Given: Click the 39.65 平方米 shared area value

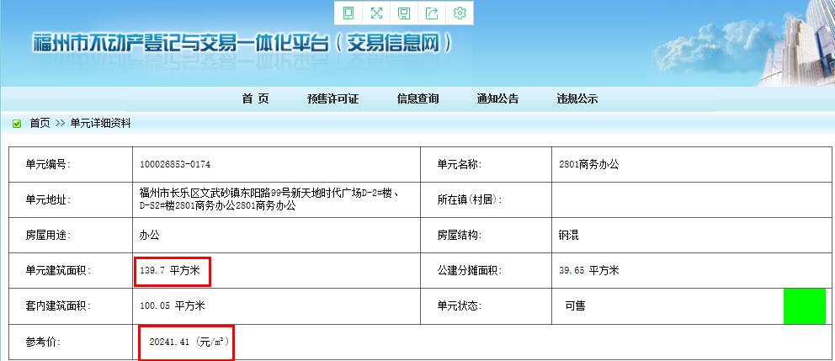Looking at the screenshot, I should (x=589, y=270).
